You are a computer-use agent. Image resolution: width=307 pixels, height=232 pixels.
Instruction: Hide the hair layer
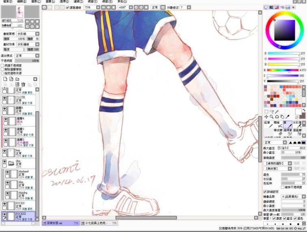click(x=4, y=151)
